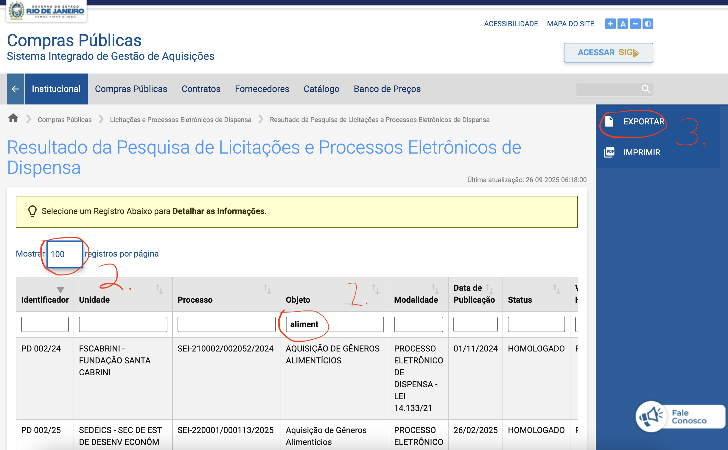Screen dimensions: 728x450
Task: Sort table by Identificador column arrow
Action: pyautogui.click(x=60, y=290)
